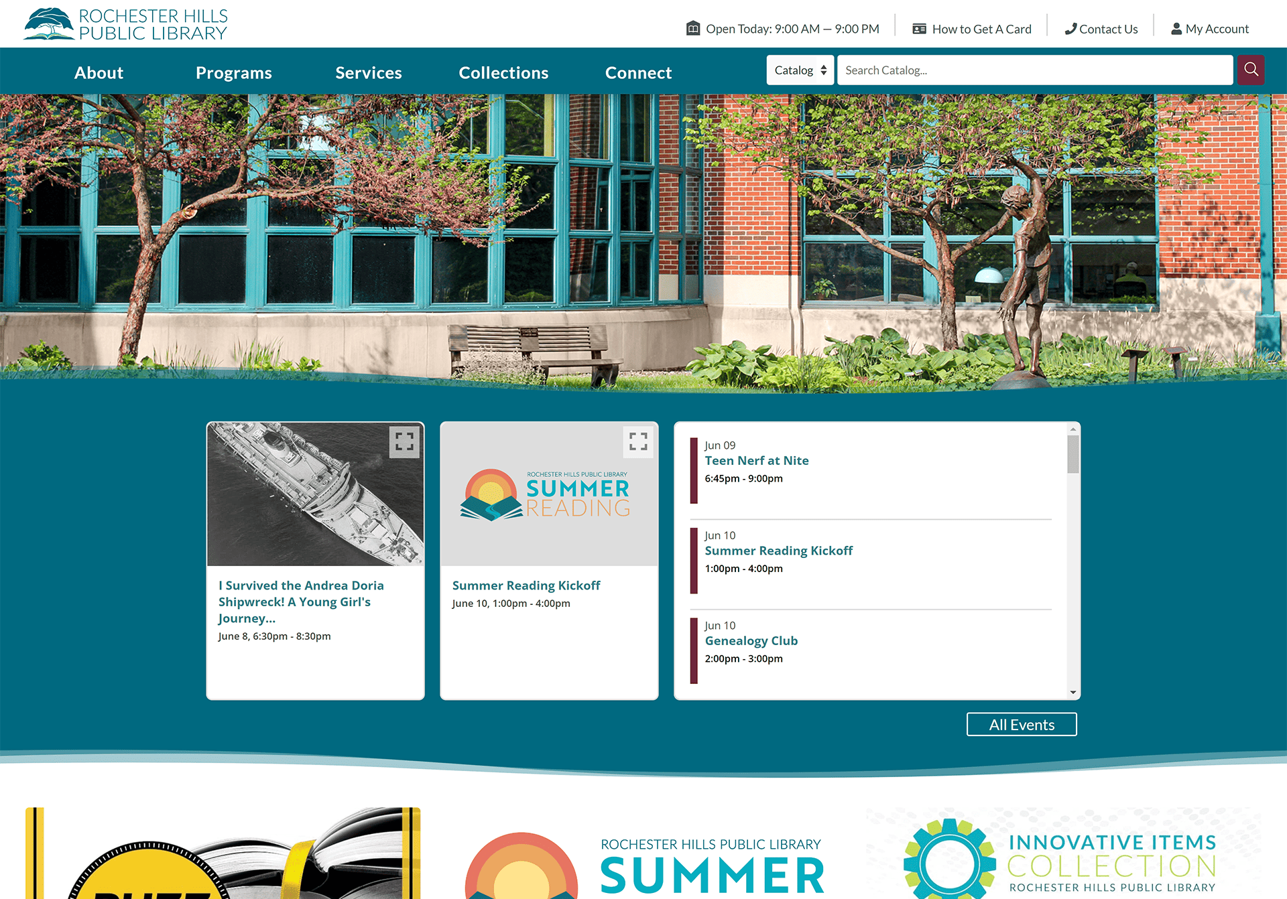This screenshot has width=1287, height=899.
Task: Click the Rochester Hills Public Library logo
Action: (126, 24)
